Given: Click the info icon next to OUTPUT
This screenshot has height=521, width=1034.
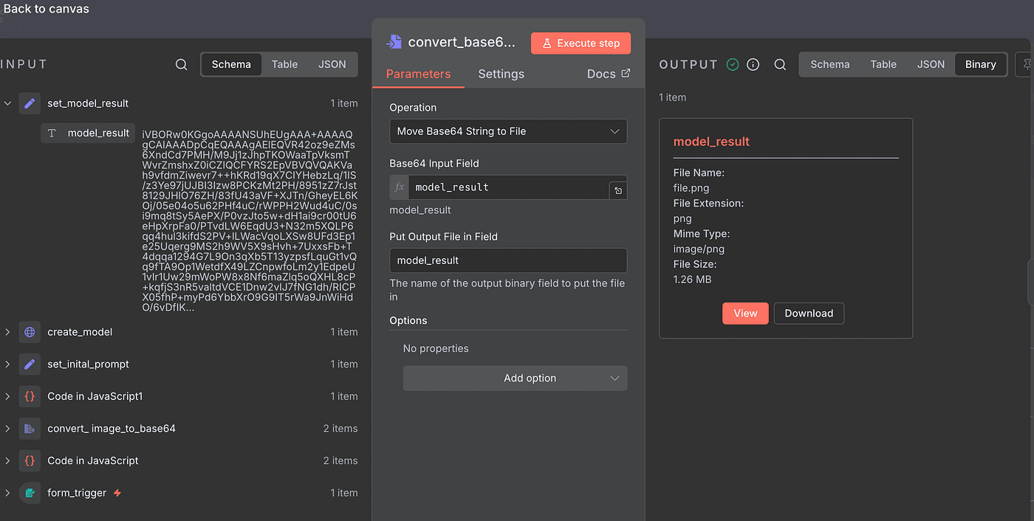Looking at the screenshot, I should coord(753,65).
